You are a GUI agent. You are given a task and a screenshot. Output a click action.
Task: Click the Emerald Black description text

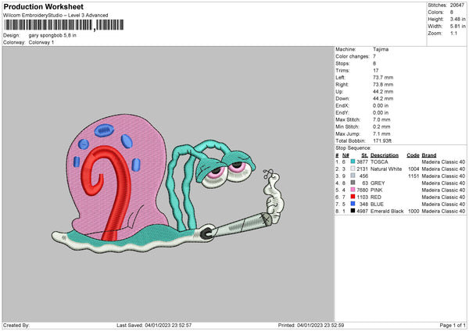click(x=387, y=211)
